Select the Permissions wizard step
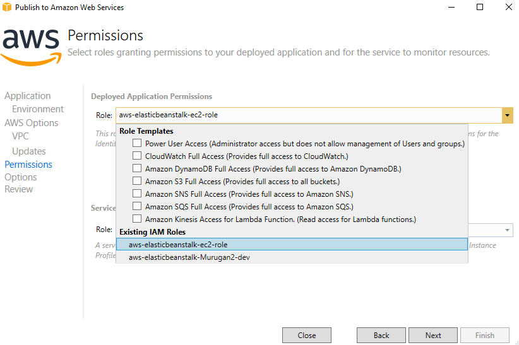 tap(28, 165)
